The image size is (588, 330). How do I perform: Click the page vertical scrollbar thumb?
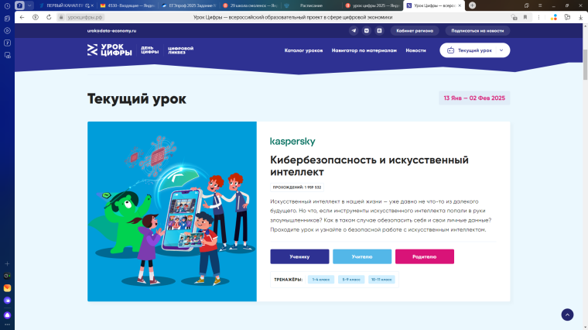[x=585, y=65]
